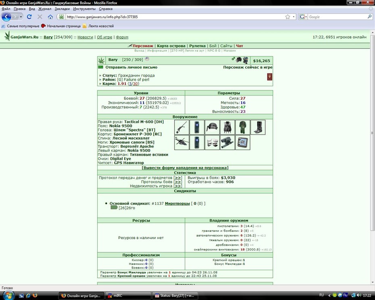
Task: Click the chrome boots item thumbnail
Action: tap(258, 127)
